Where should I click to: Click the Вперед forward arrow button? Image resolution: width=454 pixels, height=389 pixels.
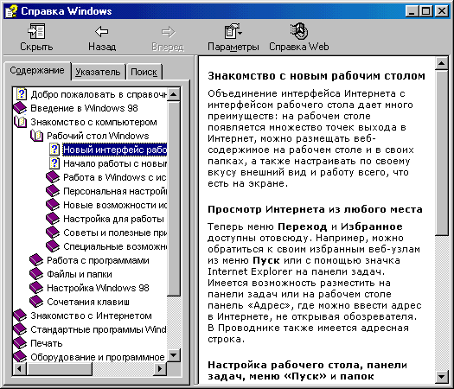[168, 37]
